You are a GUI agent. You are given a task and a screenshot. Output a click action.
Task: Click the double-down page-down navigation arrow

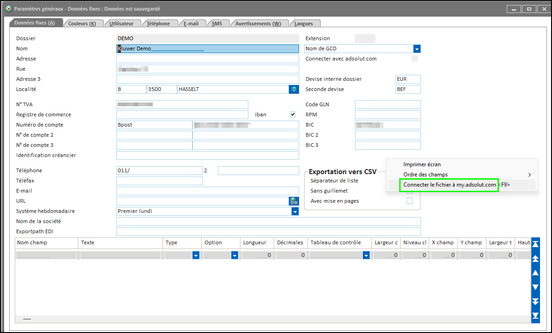535,301
